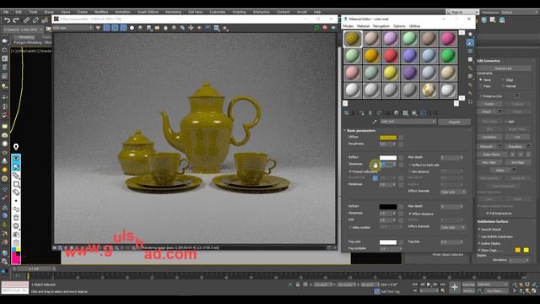Open the Utilities menu in Material Editor

414,26
